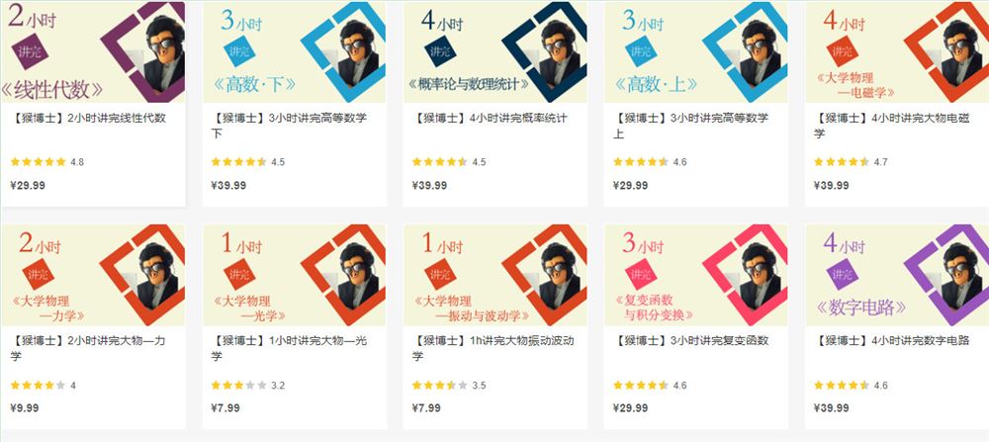
Task: Click title 2小时讲完线性代数
Action: pos(88,118)
